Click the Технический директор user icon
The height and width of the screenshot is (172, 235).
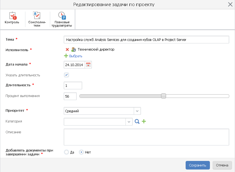[x=73, y=49]
